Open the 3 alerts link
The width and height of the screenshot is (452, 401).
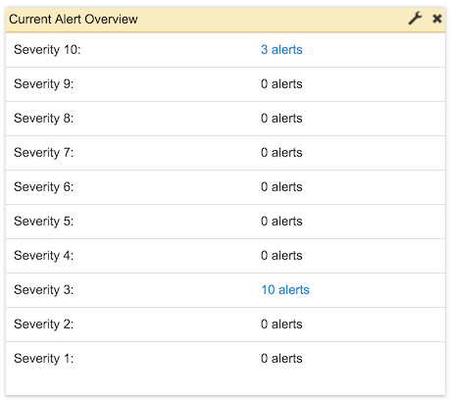[281, 50]
